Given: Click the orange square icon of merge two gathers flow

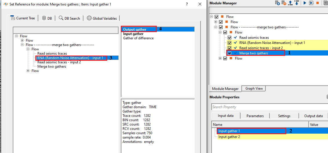Looking at the screenshot, I should tap(227, 27).
